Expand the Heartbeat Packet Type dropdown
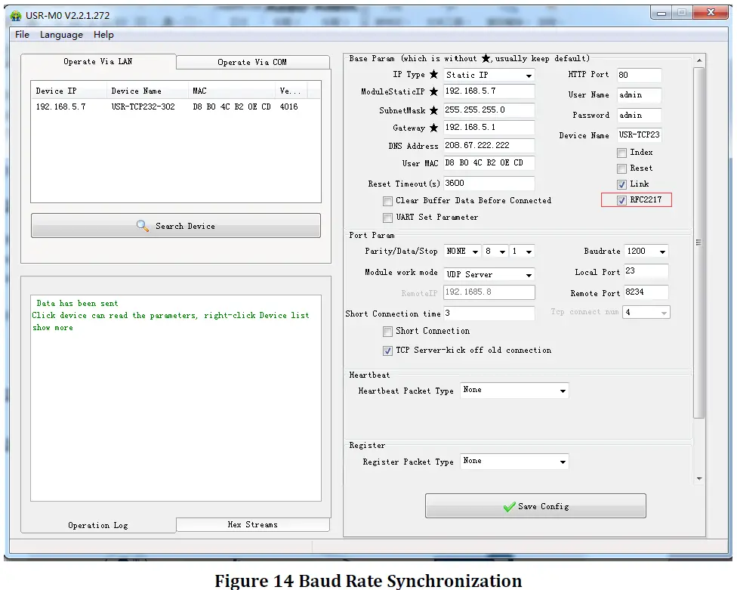The height and width of the screenshot is (590, 737). tap(563, 391)
